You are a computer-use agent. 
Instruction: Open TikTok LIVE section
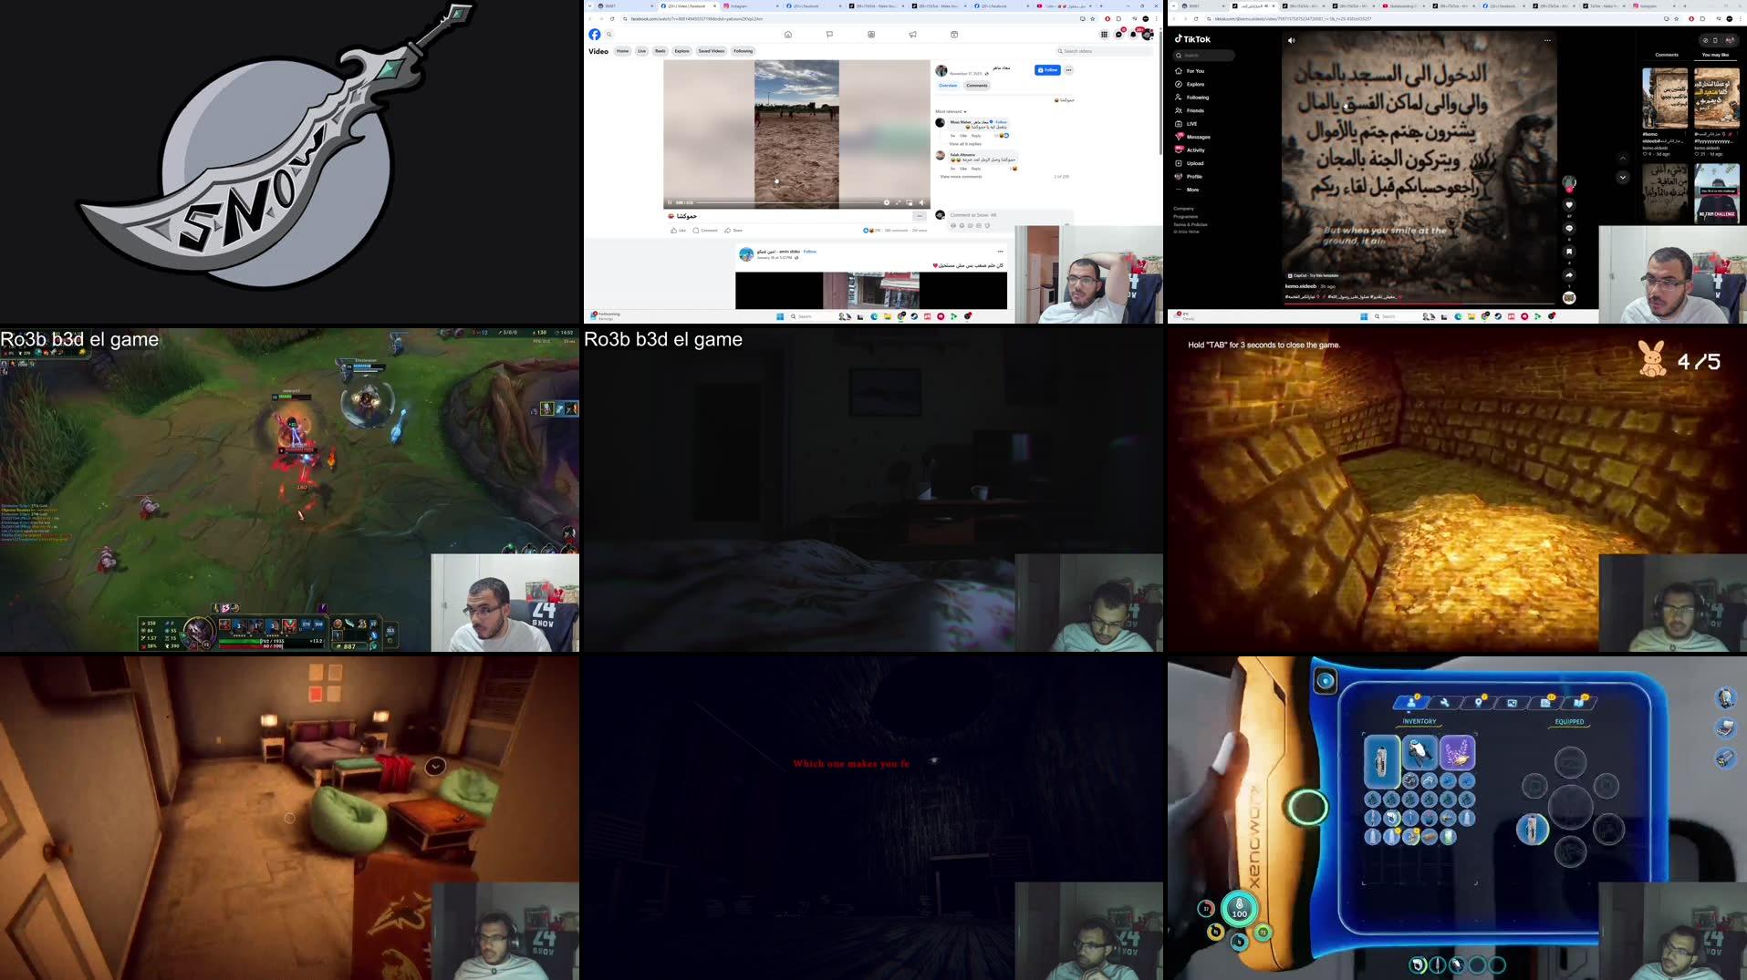coord(1190,124)
